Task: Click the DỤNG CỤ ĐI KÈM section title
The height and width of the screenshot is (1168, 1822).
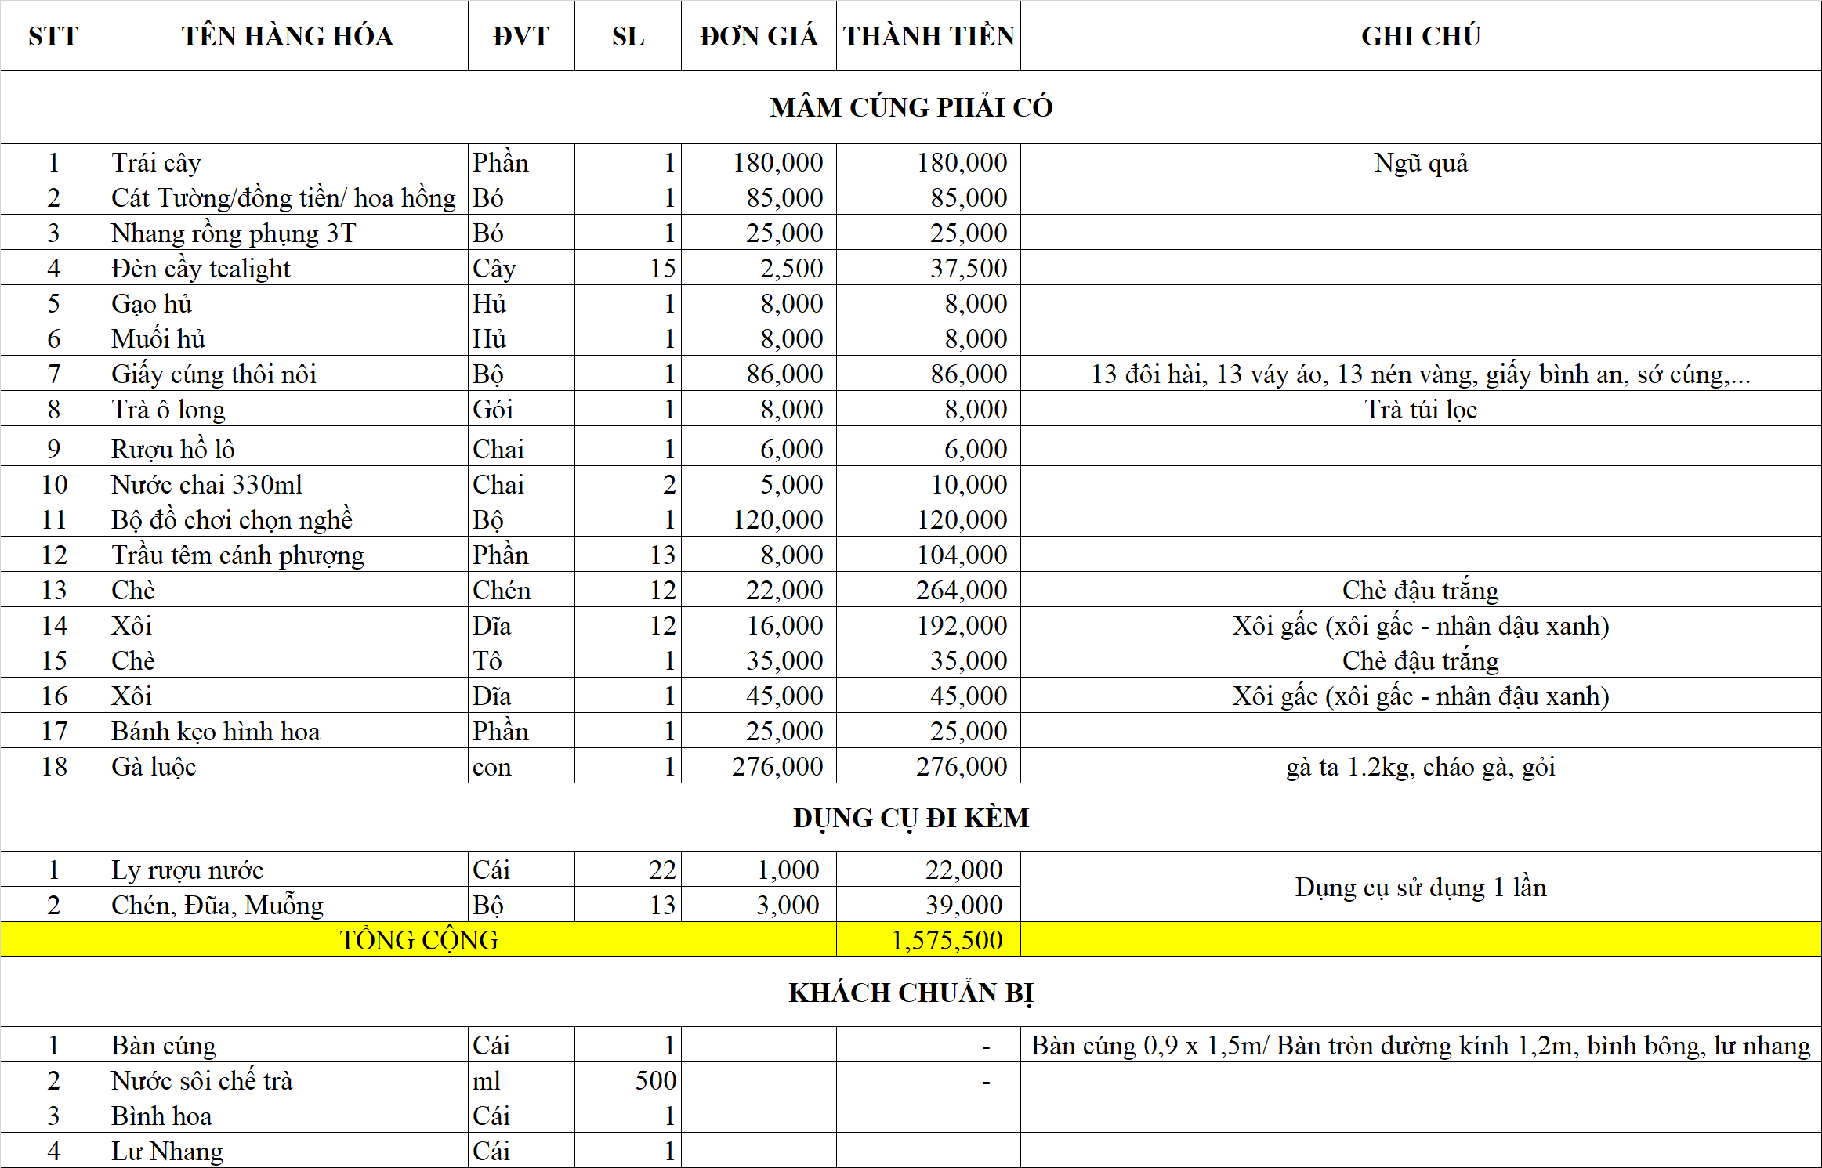Action: click(x=911, y=818)
